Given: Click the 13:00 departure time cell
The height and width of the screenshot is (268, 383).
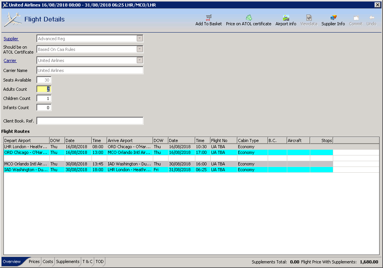Looking at the screenshot, I should pos(99,152).
